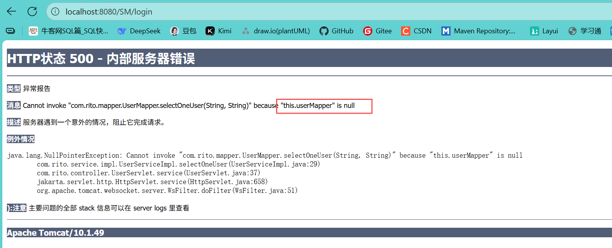View site information via the info icon
The height and width of the screenshot is (248, 612).
(x=55, y=12)
